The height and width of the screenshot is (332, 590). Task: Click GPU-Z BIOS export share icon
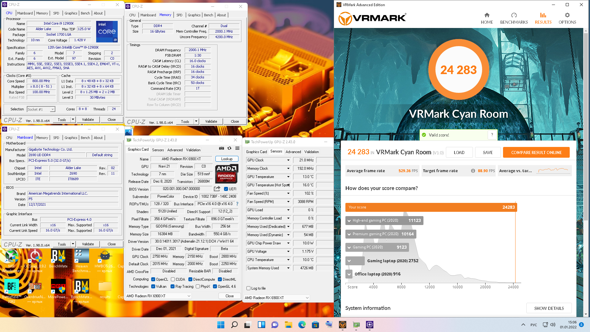217,189
